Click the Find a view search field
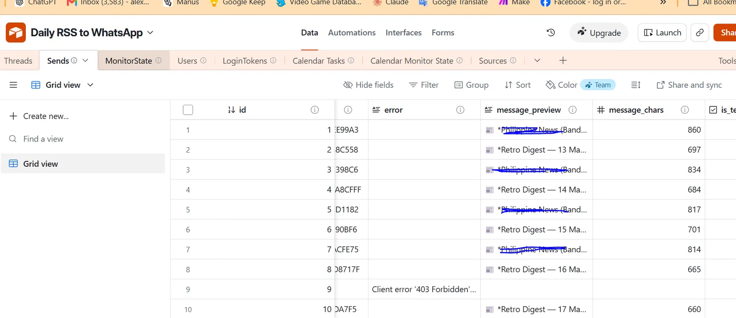This screenshot has width=736, height=318. [x=83, y=139]
